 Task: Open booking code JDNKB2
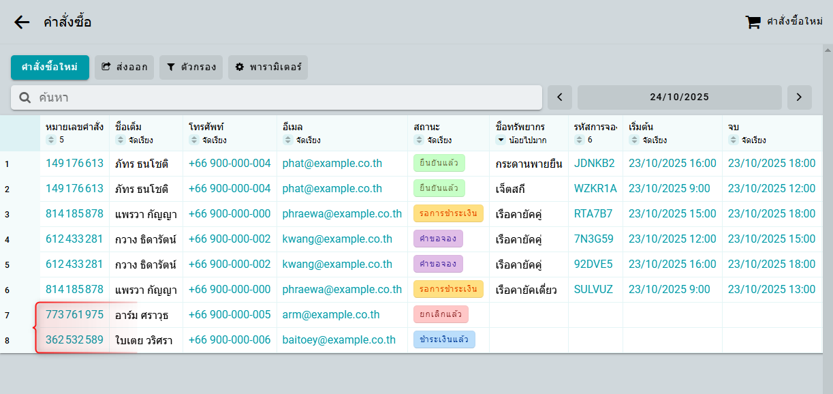pyautogui.click(x=594, y=164)
